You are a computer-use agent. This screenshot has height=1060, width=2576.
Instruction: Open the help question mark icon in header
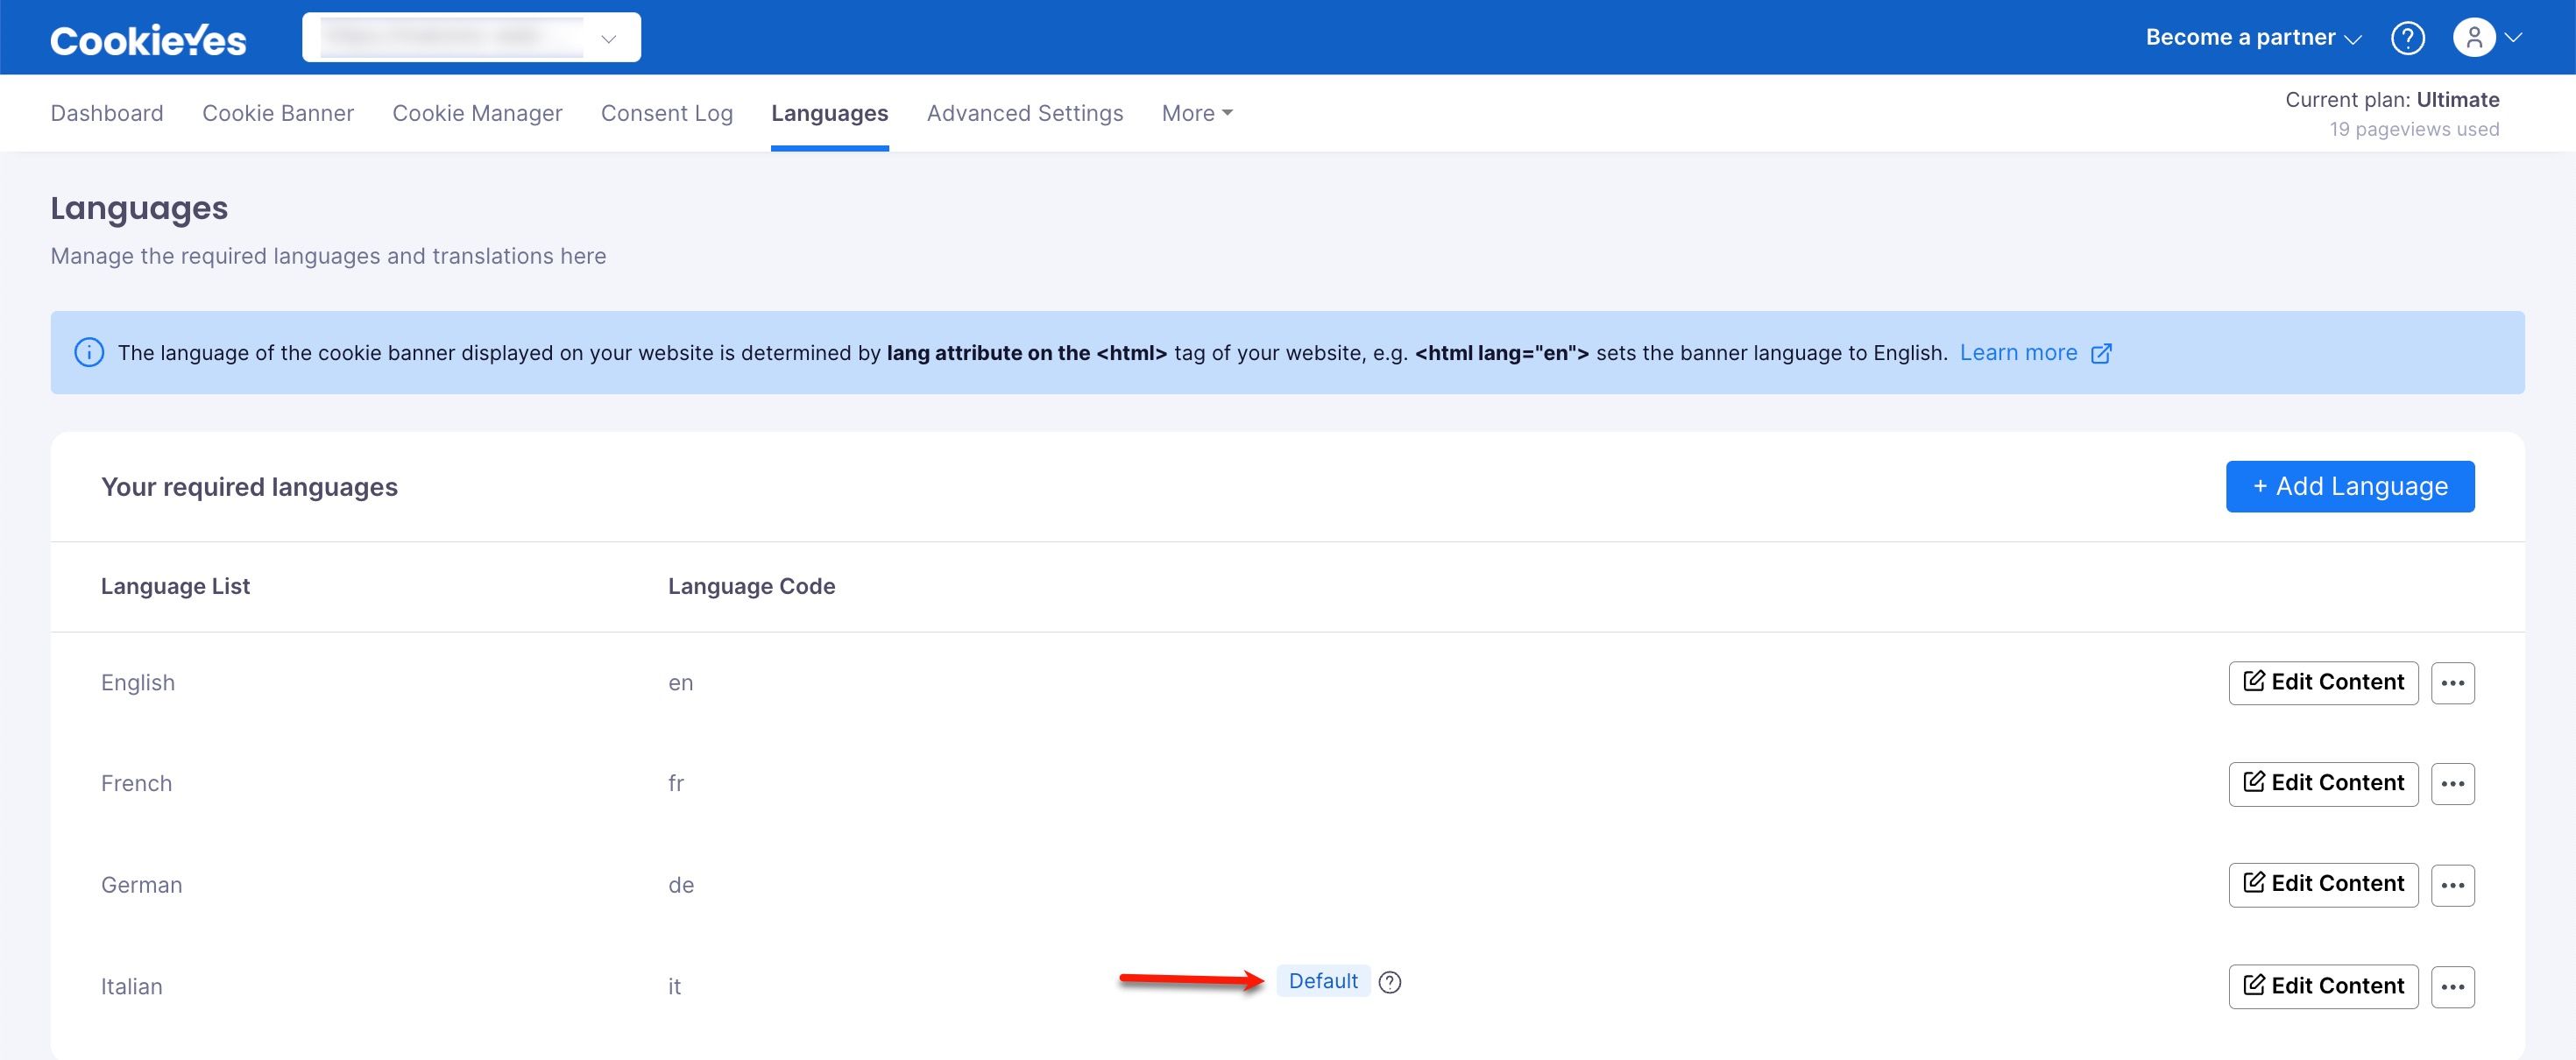(2407, 38)
